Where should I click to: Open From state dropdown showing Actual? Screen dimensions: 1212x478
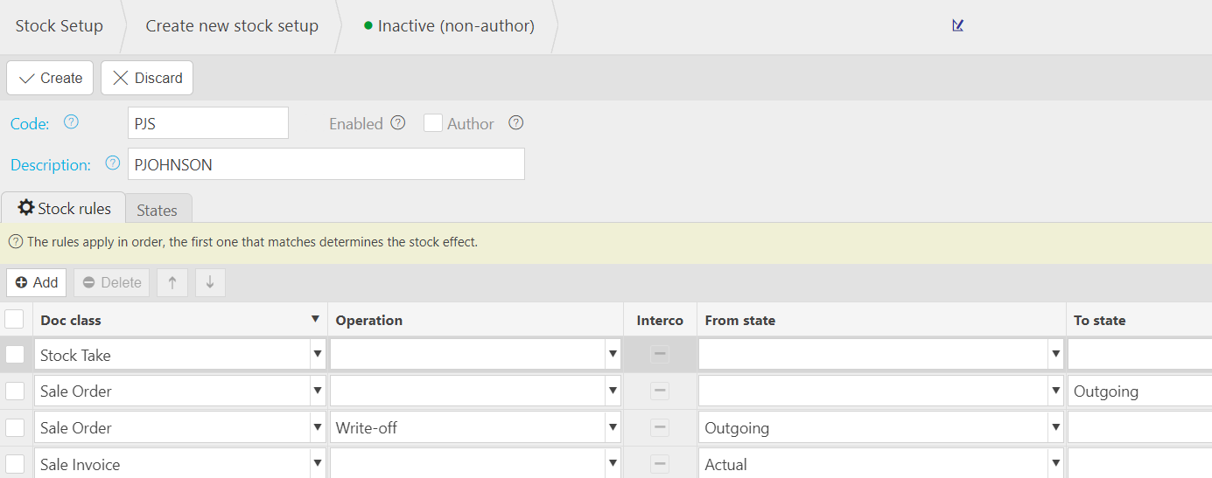[x=1055, y=464]
